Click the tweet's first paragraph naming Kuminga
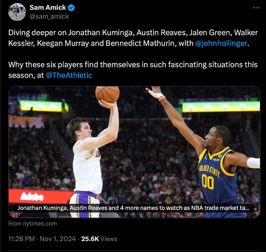The height and width of the screenshot is (252, 266). pyautogui.click(x=133, y=38)
